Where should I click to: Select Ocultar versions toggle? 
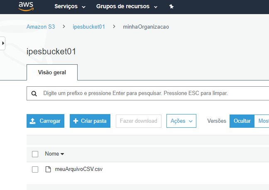click(242, 121)
